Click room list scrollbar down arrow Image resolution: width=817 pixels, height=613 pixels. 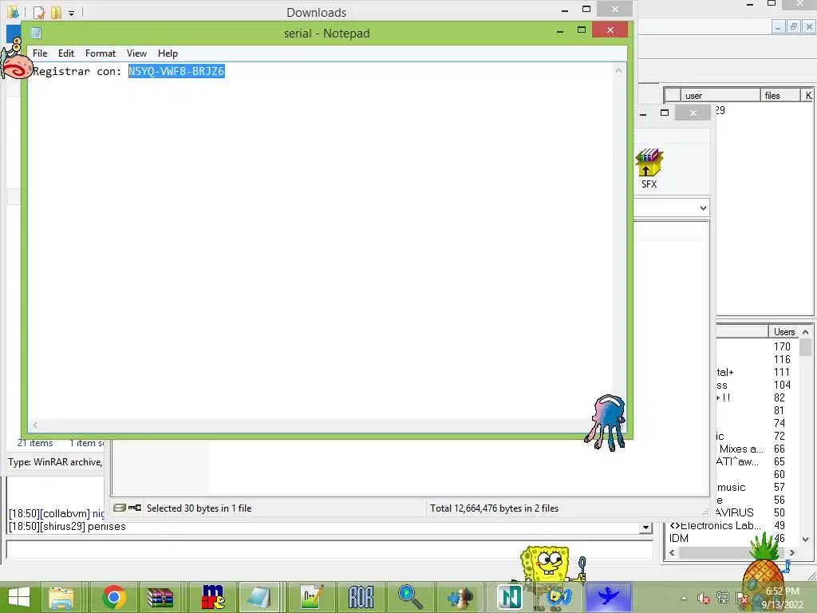click(806, 539)
